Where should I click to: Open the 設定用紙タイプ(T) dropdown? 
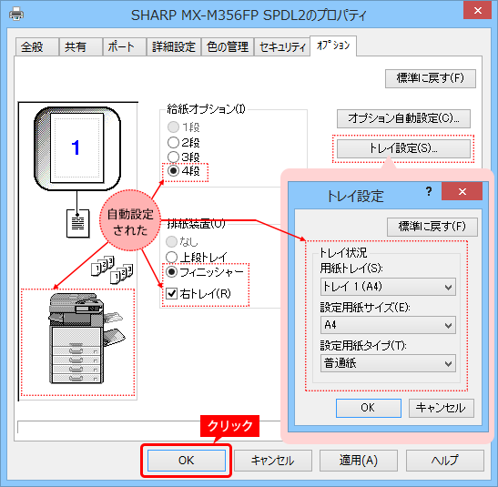tap(388, 363)
